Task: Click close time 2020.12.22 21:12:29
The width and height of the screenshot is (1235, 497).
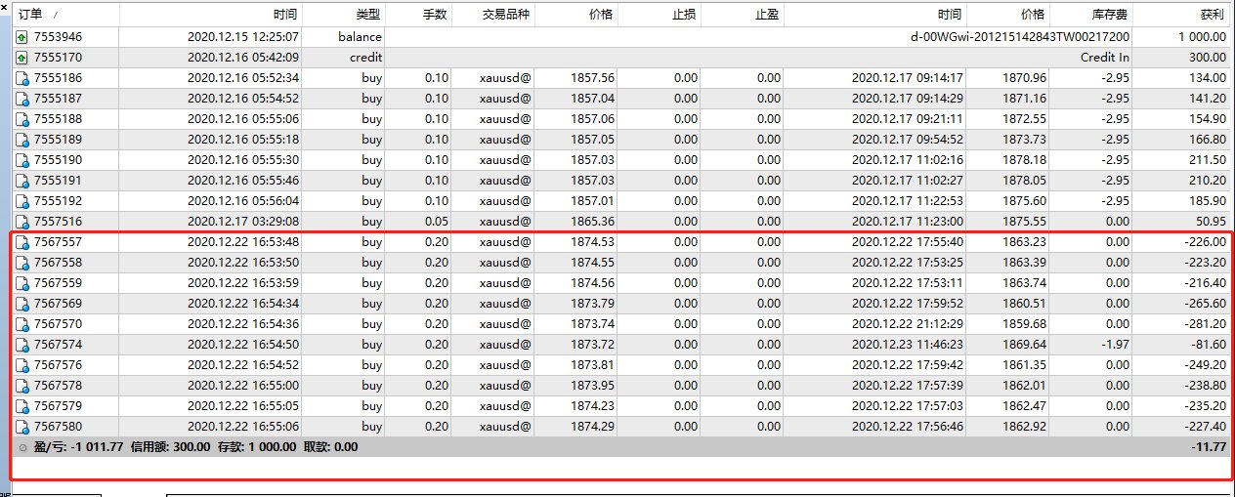Action: click(x=908, y=324)
